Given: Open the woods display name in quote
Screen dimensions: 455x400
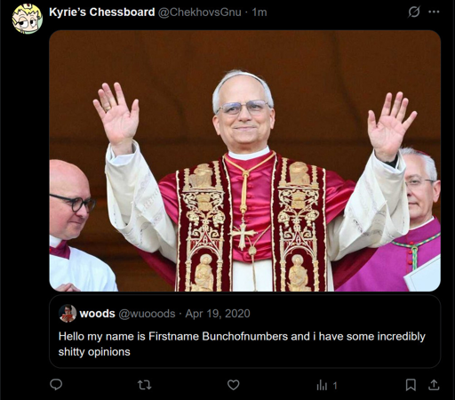Looking at the screenshot, I should (97, 314).
